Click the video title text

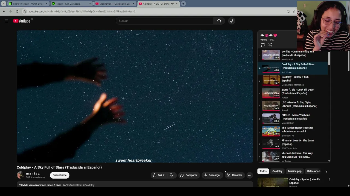(x=59, y=167)
